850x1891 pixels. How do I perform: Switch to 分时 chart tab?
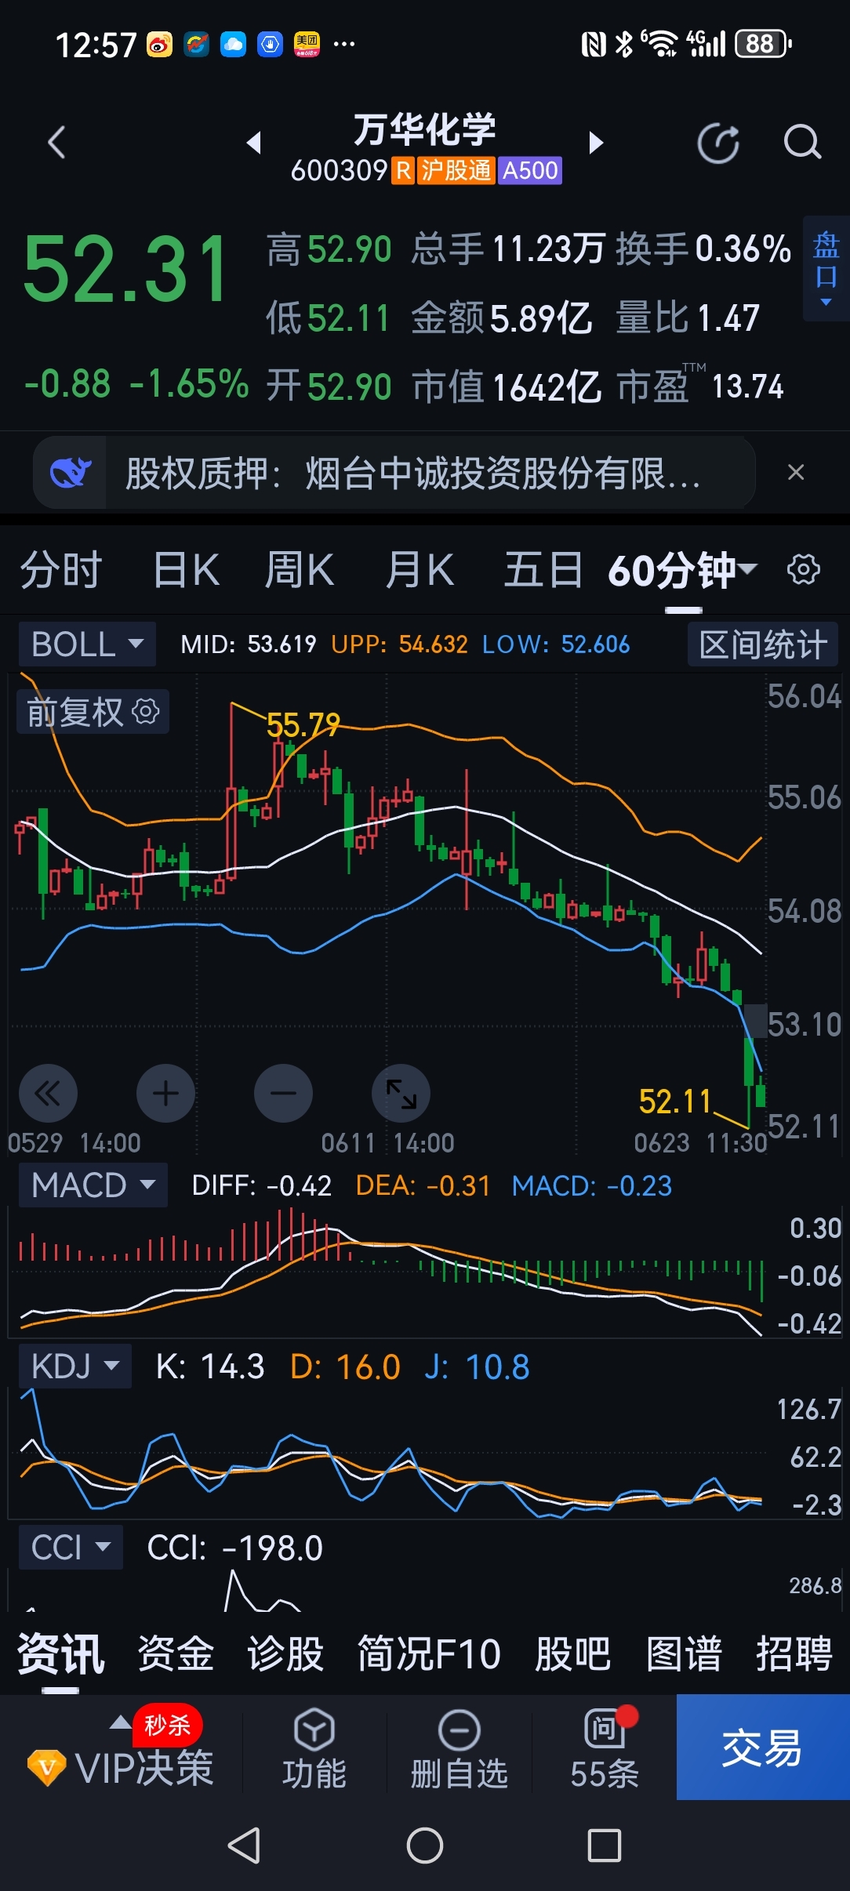61,570
